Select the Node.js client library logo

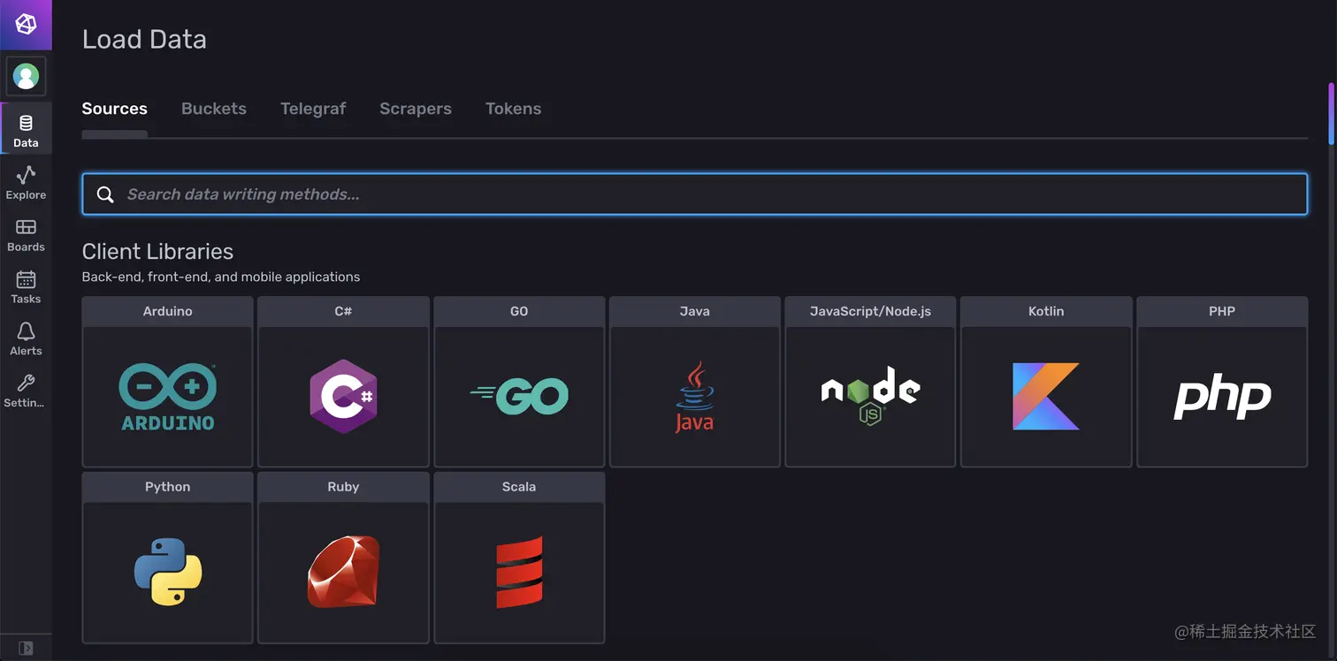point(870,396)
